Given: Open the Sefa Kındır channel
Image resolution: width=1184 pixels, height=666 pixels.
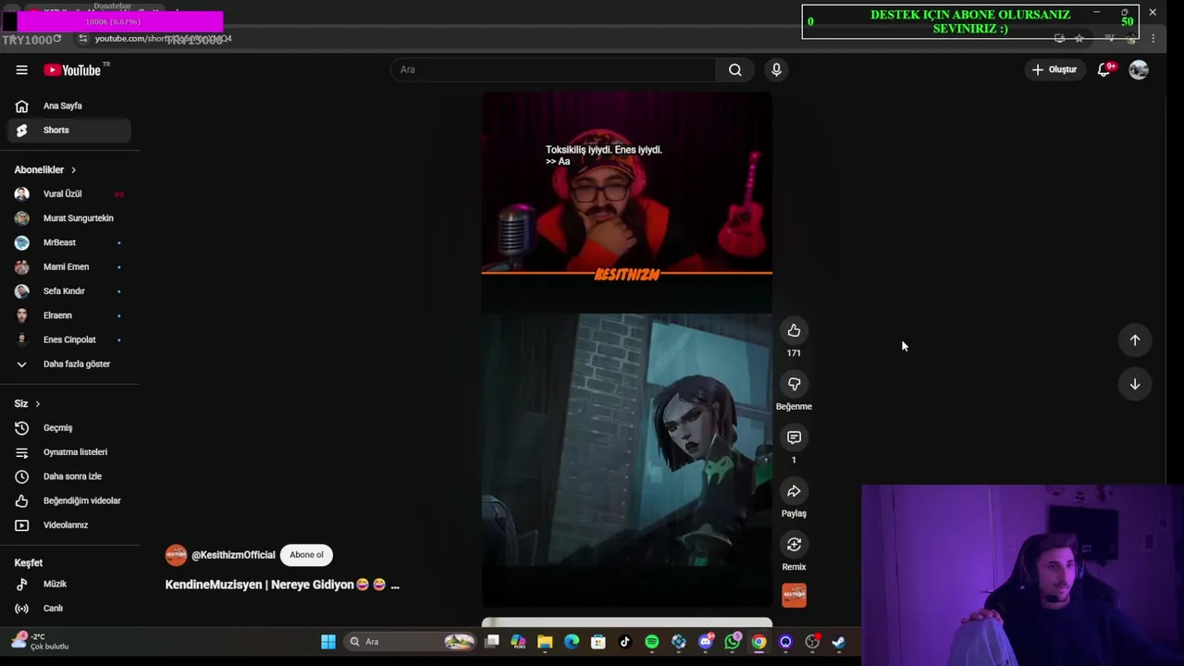Looking at the screenshot, I should (69, 291).
